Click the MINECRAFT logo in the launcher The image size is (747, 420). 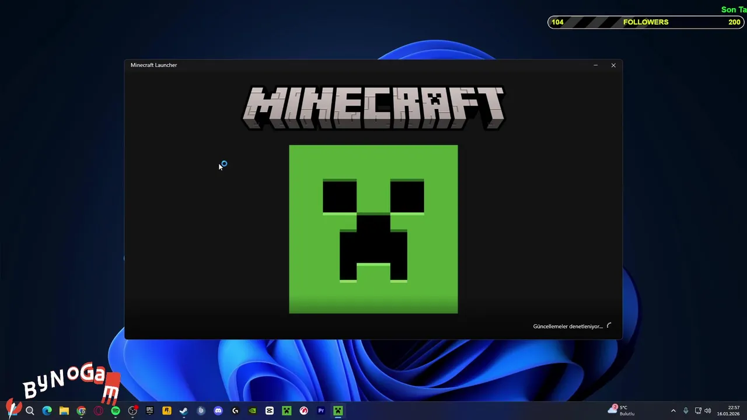point(373,108)
